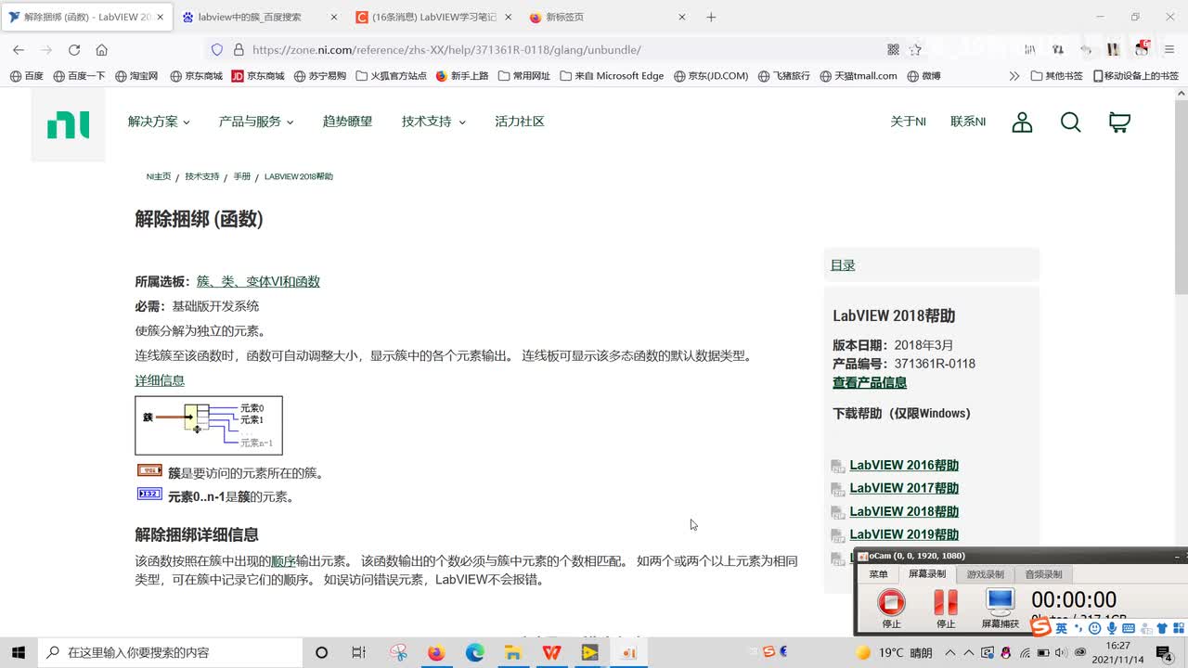1188x668 pixels.
Task: Select the oCam 屏幕录制 tab
Action: pyautogui.click(x=926, y=574)
